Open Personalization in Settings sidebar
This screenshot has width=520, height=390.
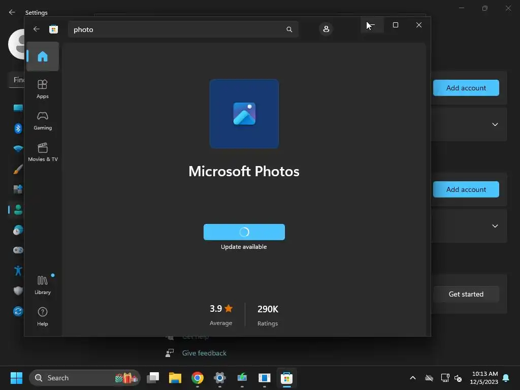tap(18, 169)
